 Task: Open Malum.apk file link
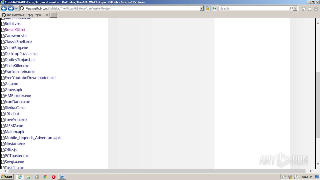[14, 132]
